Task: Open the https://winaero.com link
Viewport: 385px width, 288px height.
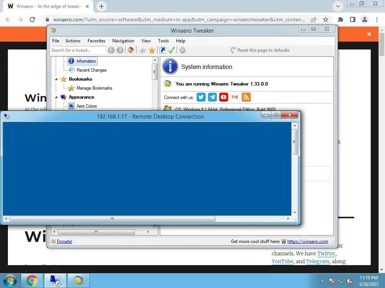Action: coord(308,241)
